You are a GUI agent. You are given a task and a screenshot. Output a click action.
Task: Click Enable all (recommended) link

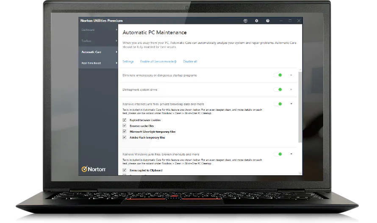(158, 61)
